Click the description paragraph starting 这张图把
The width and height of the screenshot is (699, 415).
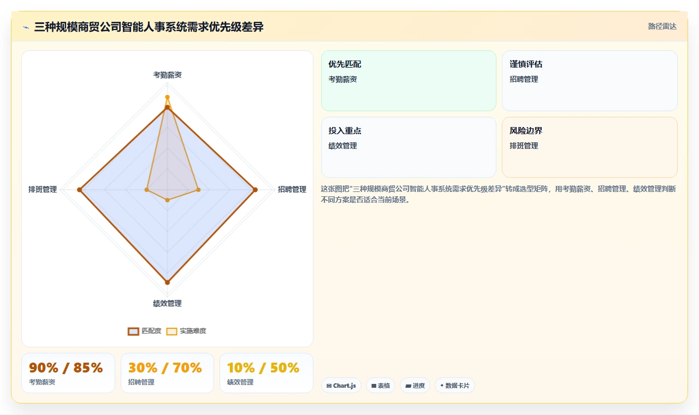pyautogui.click(x=499, y=194)
